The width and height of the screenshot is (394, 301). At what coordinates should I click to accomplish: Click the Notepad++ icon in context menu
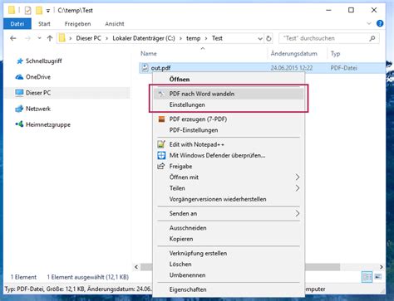pyautogui.click(x=161, y=144)
